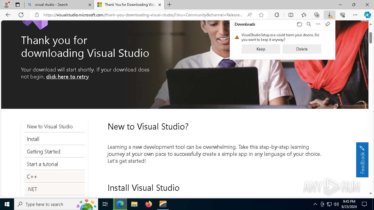Screen dimensions: 374x210
Task: Click the page vertical scrollbar thumb
Action: click(370, 37)
